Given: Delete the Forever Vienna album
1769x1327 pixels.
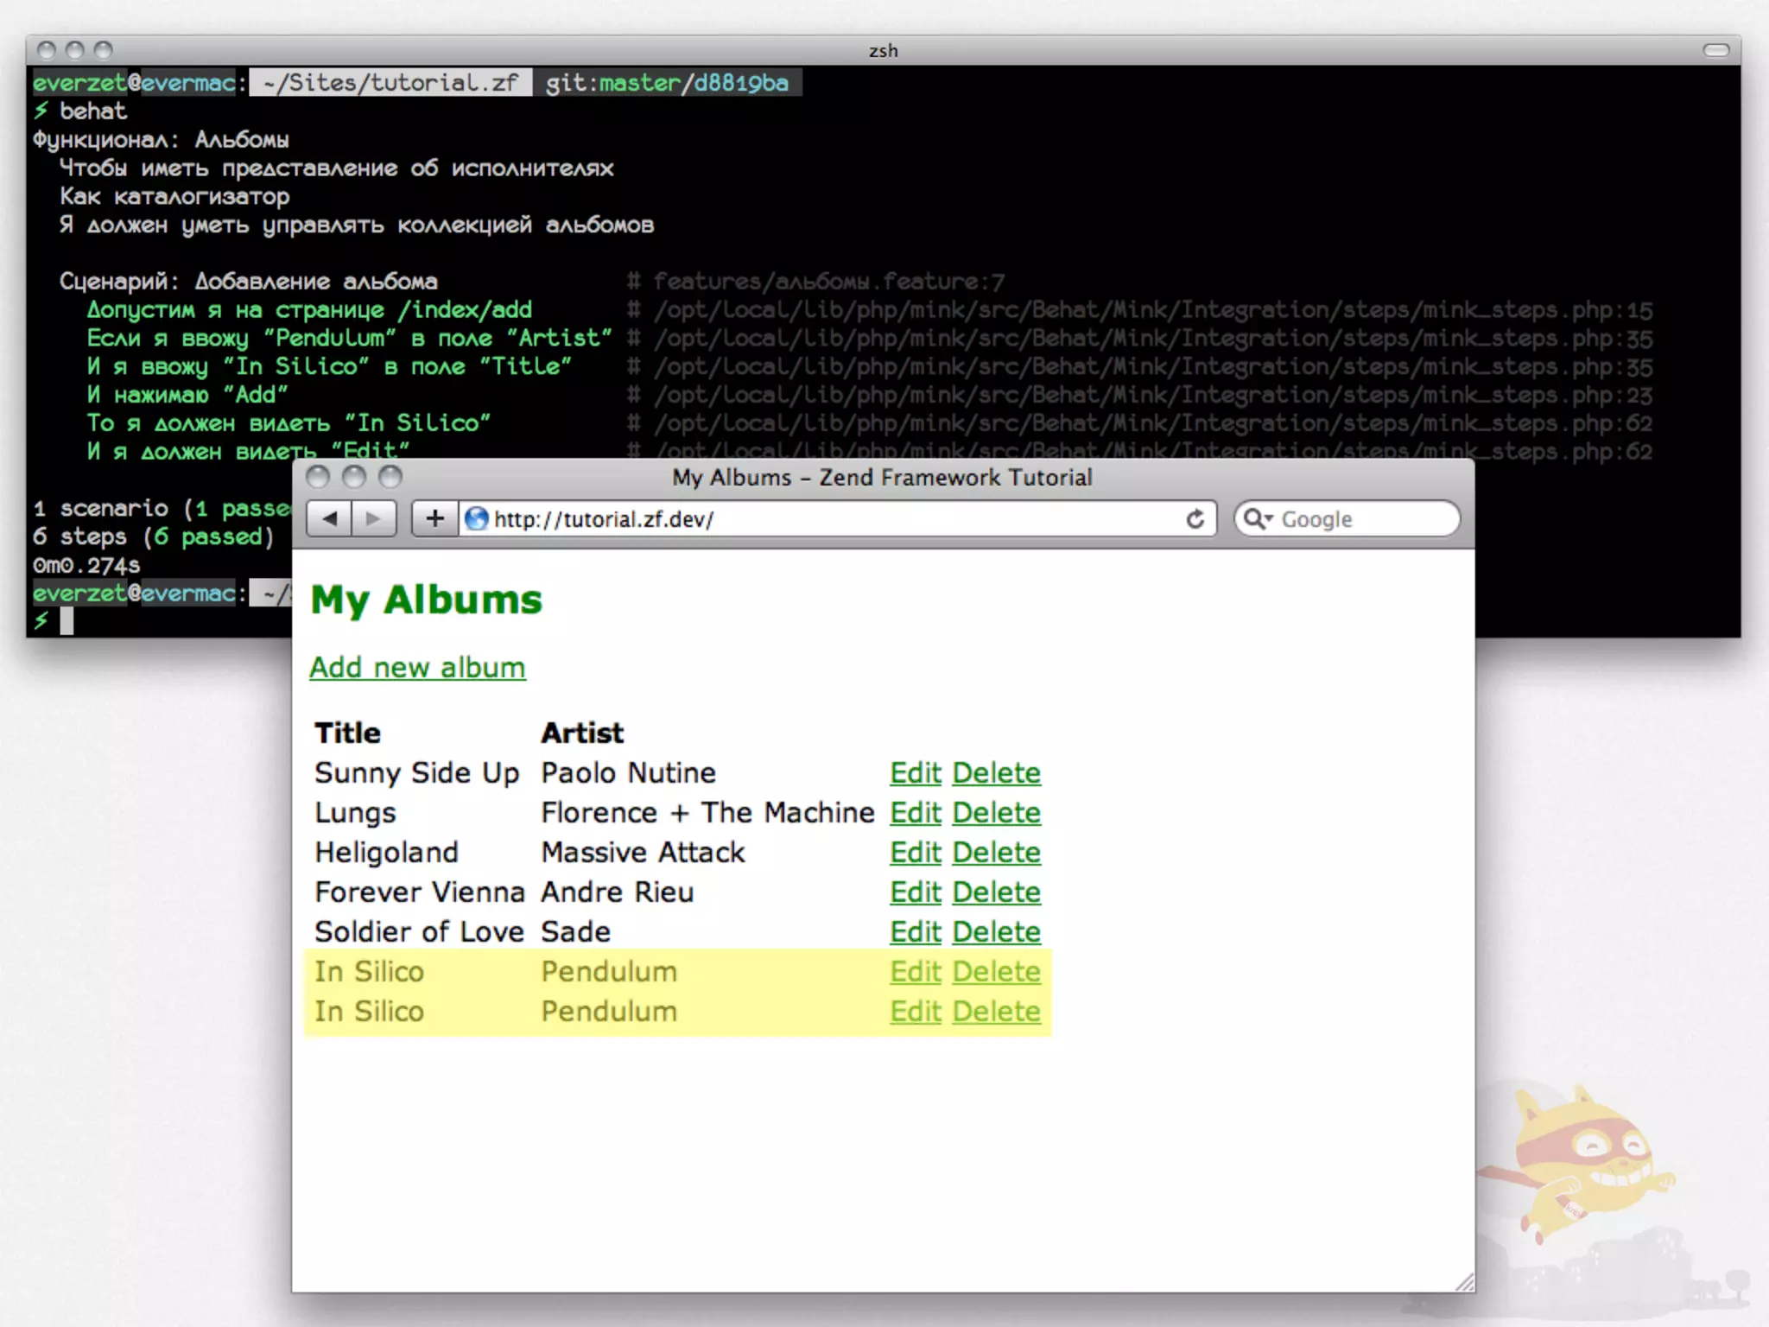Looking at the screenshot, I should (x=996, y=892).
